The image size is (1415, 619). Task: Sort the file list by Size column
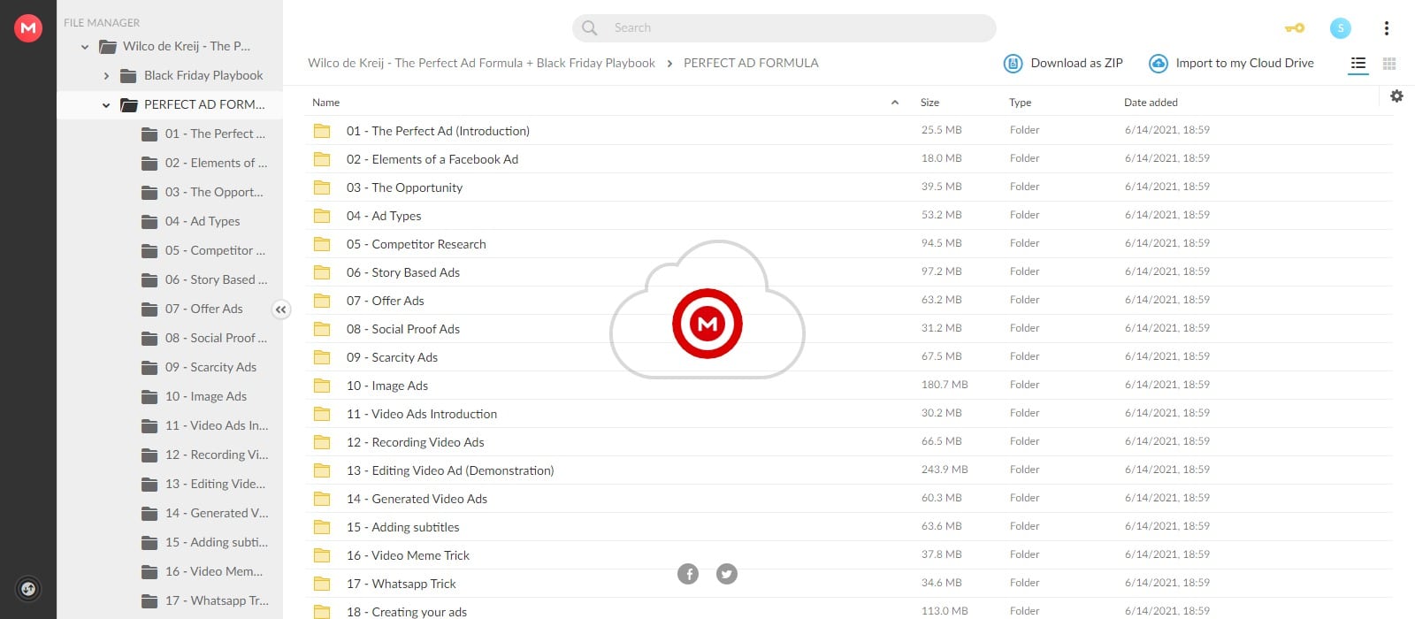point(929,103)
